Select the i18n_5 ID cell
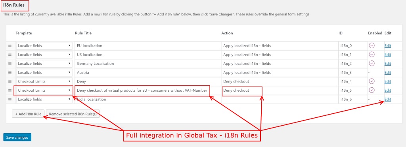The image size is (406, 147). pyautogui.click(x=352, y=90)
